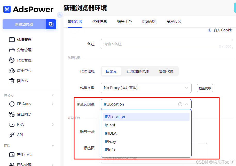Open 环境管理 in the sidebar
The height and width of the screenshot is (166, 236).
[x=24, y=40]
